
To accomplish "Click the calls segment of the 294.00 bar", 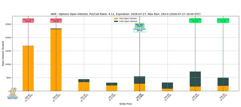I will [167, 86].
